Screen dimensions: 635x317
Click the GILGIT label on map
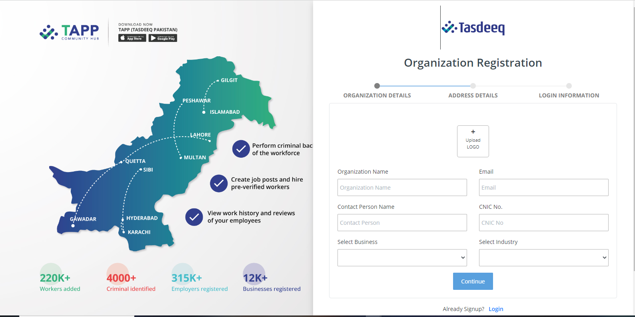click(229, 80)
